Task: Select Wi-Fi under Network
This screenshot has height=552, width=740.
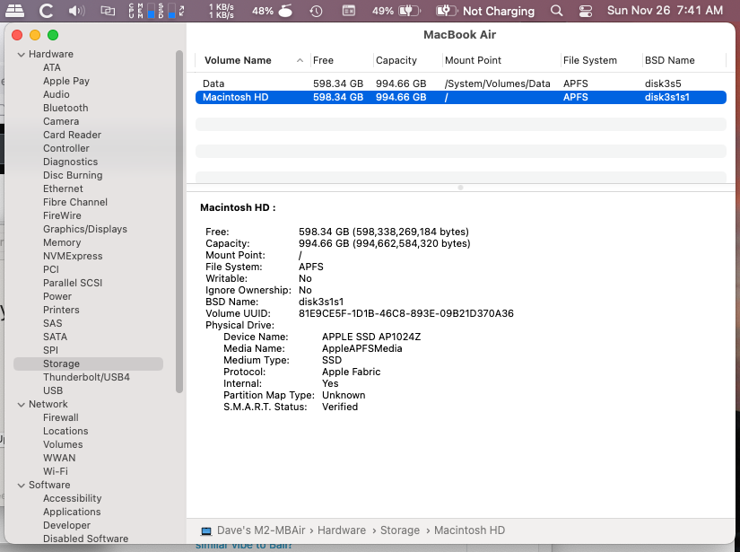Action: [56, 472]
